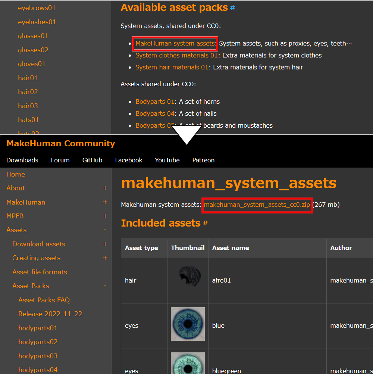
Task: Expand the MakeHuman sidebar section
Action: coord(105,202)
